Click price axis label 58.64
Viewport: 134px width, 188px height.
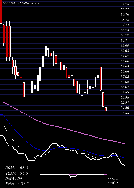[125, 71]
